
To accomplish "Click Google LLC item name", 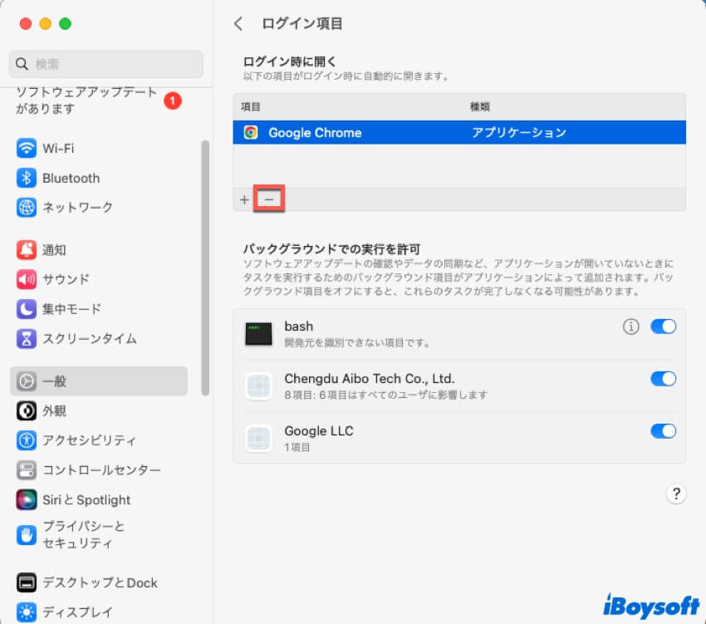I will click(x=319, y=430).
